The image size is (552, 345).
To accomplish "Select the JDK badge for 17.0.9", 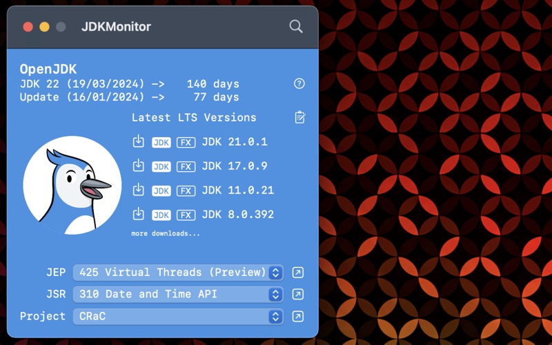I will point(161,166).
